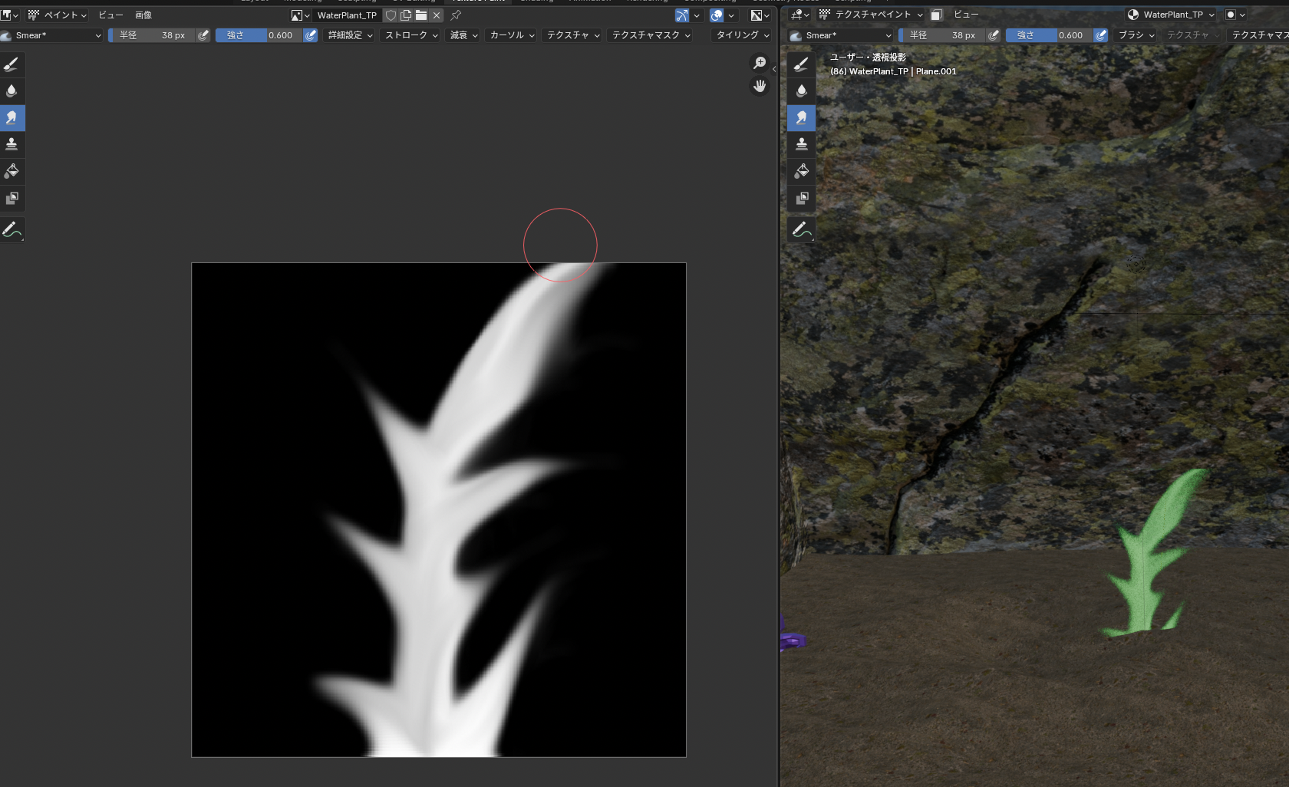The image size is (1289, 787).
Task: Click the WaterPlant_TP image name field
Action: (348, 15)
